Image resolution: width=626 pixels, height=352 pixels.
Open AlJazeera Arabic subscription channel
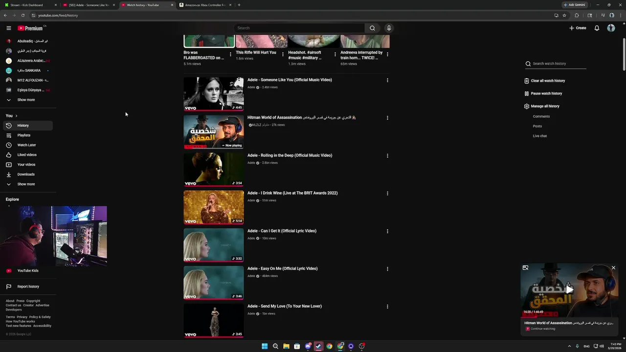tap(28, 61)
